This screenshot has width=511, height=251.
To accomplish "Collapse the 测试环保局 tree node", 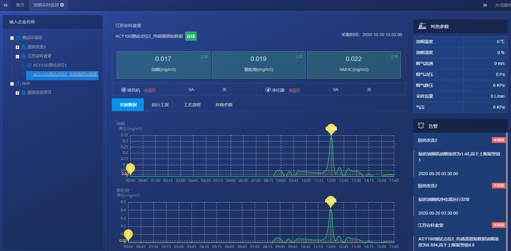I will pyautogui.click(x=12, y=38).
